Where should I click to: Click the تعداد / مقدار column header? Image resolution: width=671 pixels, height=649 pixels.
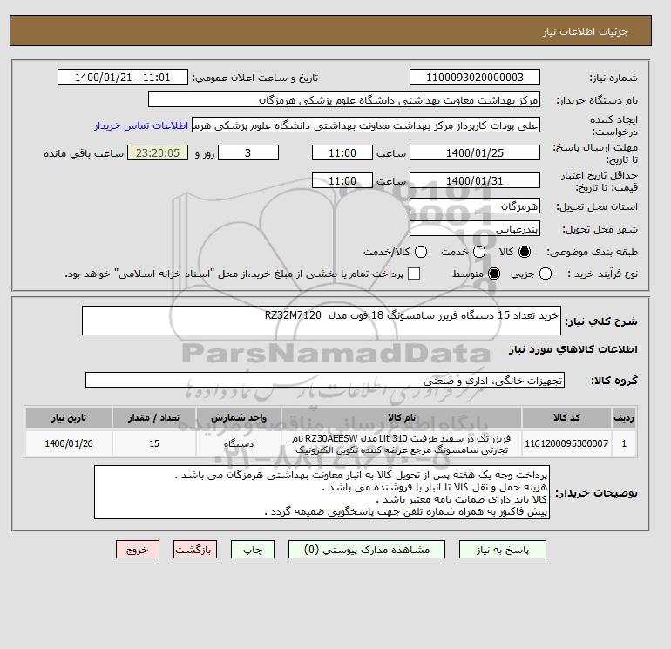[x=154, y=417]
